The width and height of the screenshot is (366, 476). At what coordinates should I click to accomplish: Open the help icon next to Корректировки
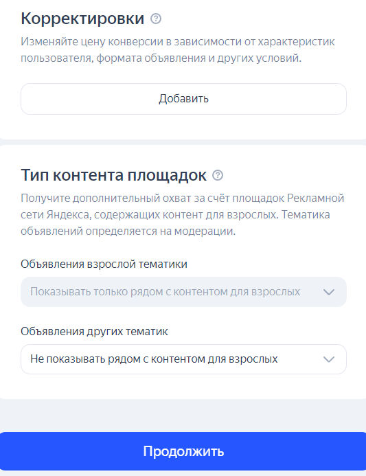pyautogui.click(x=156, y=19)
